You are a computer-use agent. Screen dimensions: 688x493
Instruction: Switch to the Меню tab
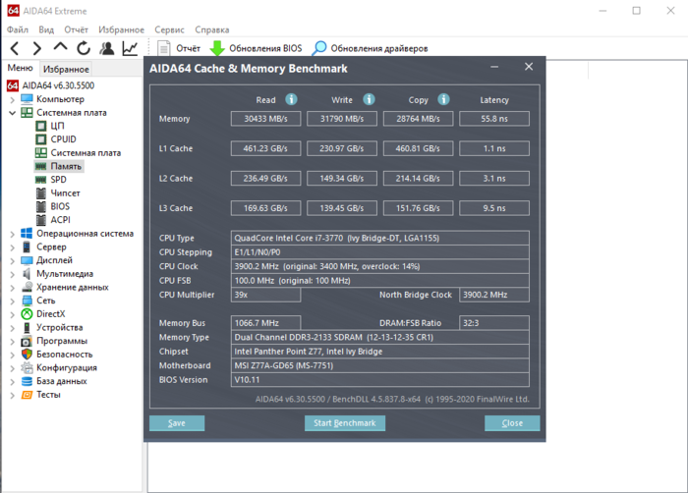(21, 68)
